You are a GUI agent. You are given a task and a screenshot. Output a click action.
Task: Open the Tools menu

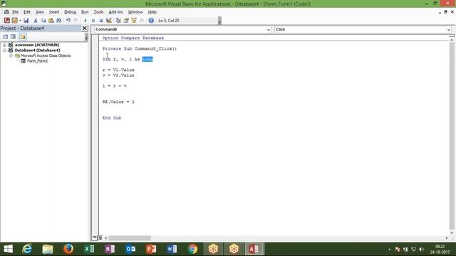(x=98, y=12)
